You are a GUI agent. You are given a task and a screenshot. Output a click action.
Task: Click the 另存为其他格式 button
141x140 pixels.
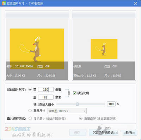[103, 133]
